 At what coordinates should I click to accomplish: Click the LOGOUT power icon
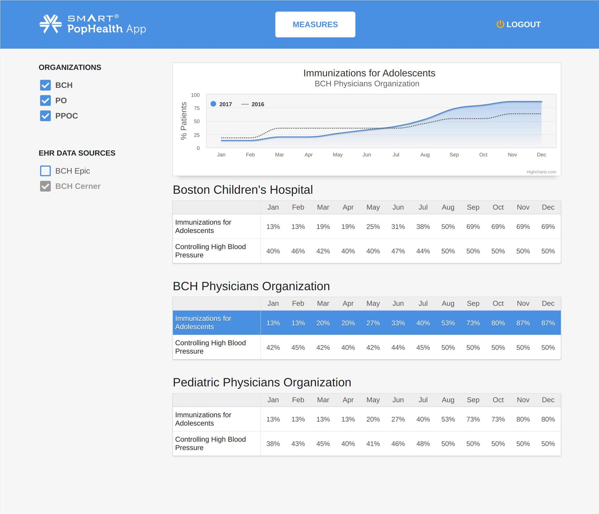500,24
